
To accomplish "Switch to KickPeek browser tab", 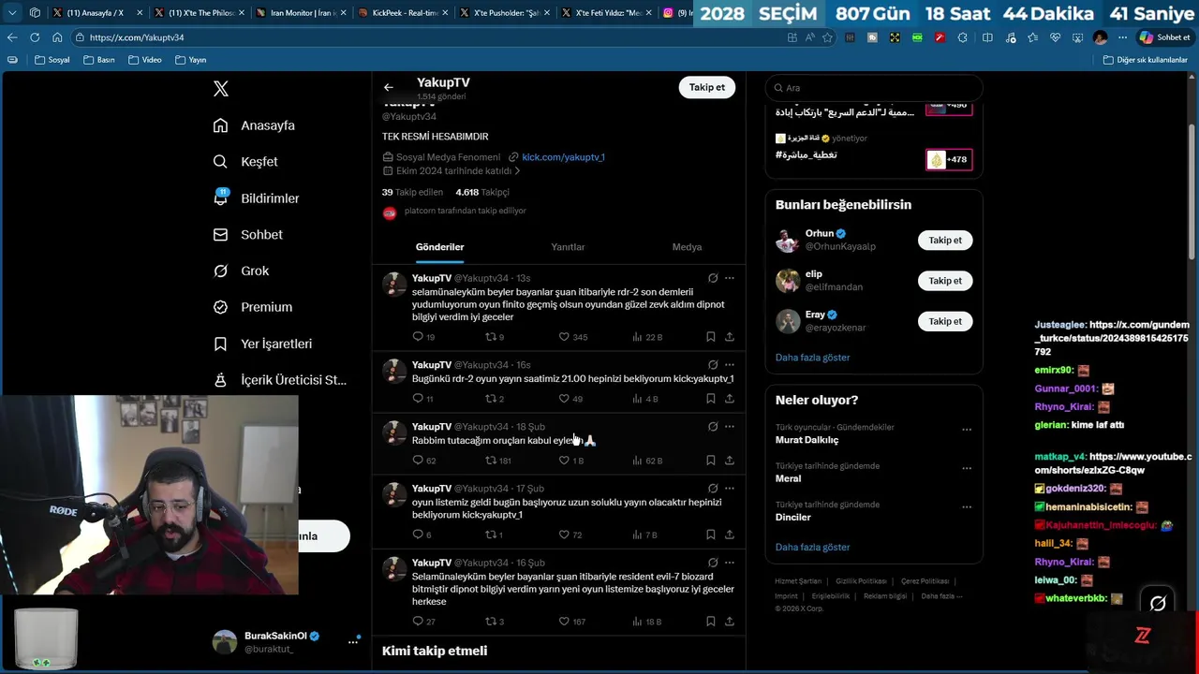I will click(403, 13).
